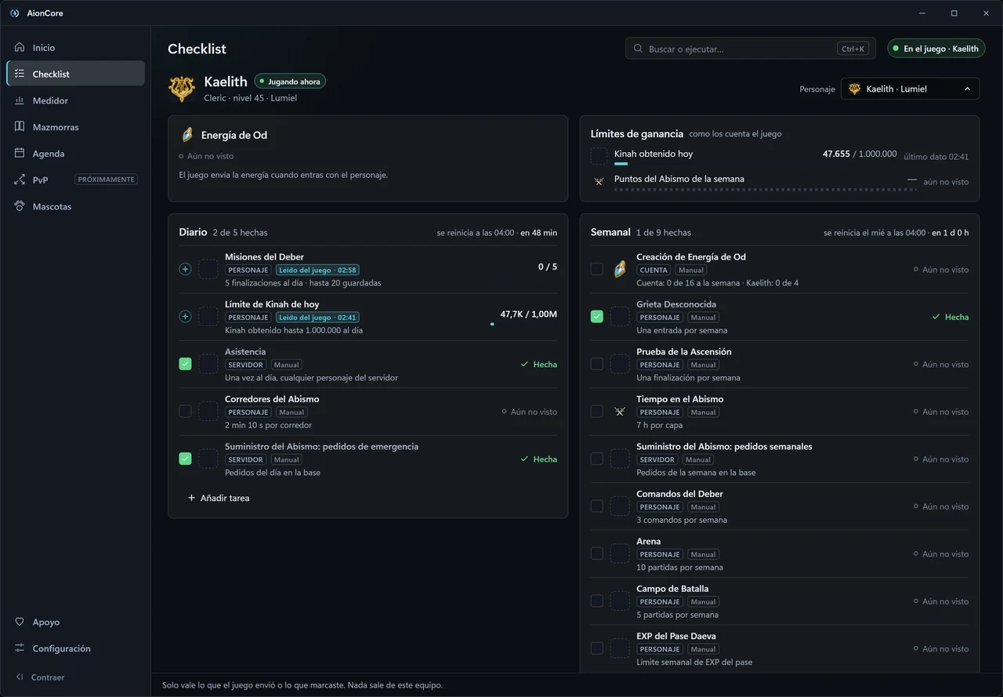Click the Configuración sliders icon in sidebar
Viewport: 1003px width, 697px height.
(x=20, y=648)
